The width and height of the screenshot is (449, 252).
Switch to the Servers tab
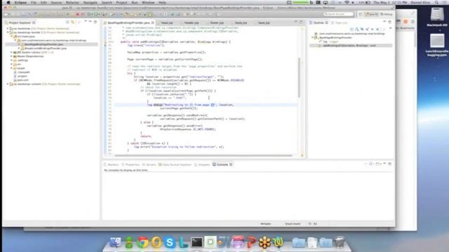click(149, 164)
